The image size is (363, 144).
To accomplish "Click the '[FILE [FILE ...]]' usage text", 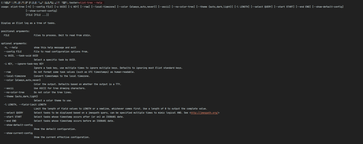I will [37, 15].
